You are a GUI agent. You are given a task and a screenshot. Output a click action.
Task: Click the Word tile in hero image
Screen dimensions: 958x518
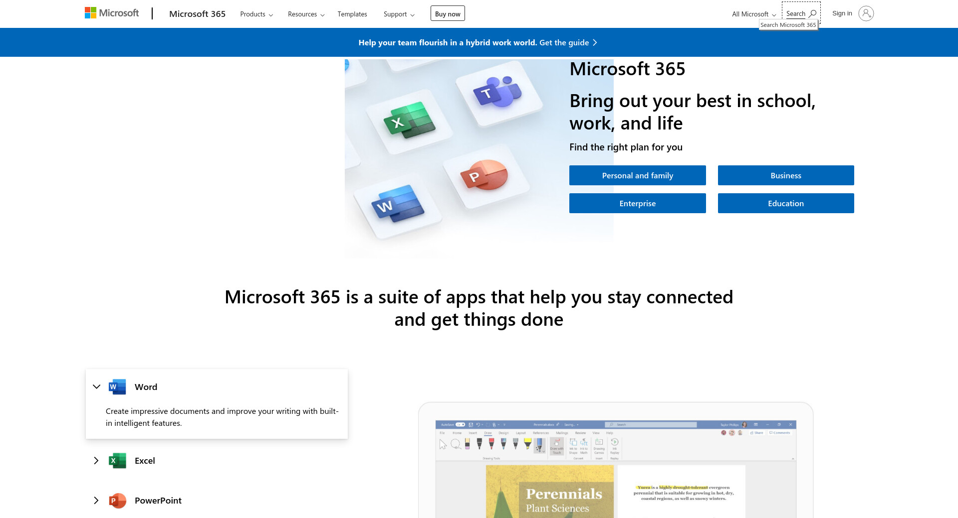pos(398,204)
